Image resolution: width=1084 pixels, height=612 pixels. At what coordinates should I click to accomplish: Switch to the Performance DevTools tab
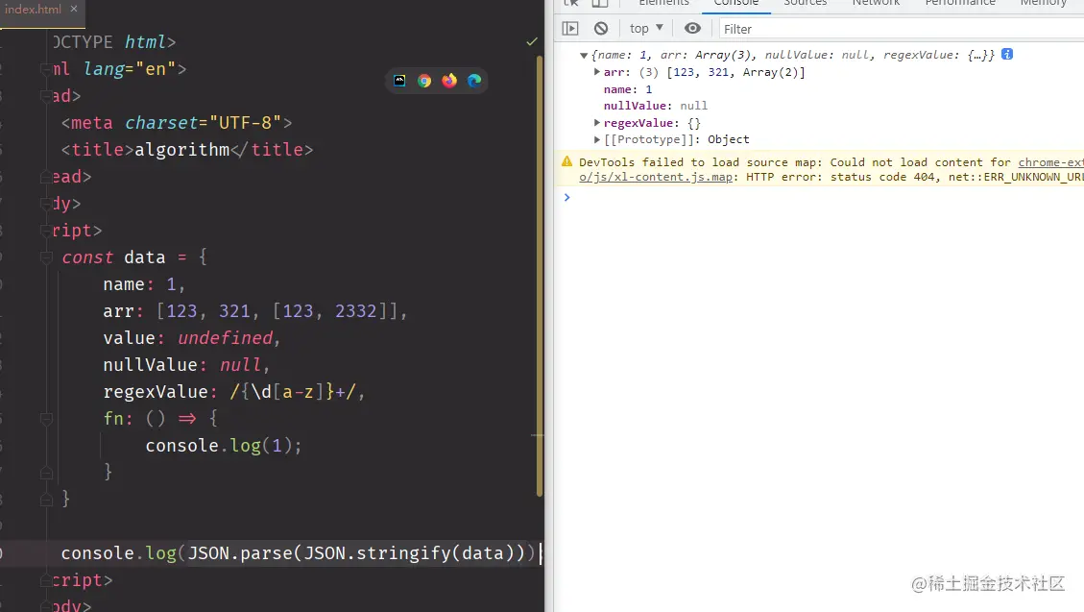(960, 4)
